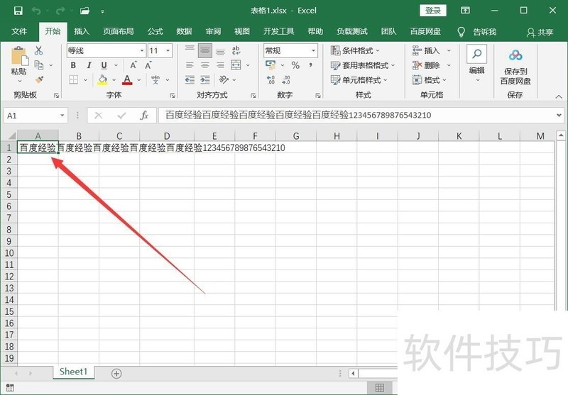Apply comma style
The image size is (568, 395).
click(311, 65)
